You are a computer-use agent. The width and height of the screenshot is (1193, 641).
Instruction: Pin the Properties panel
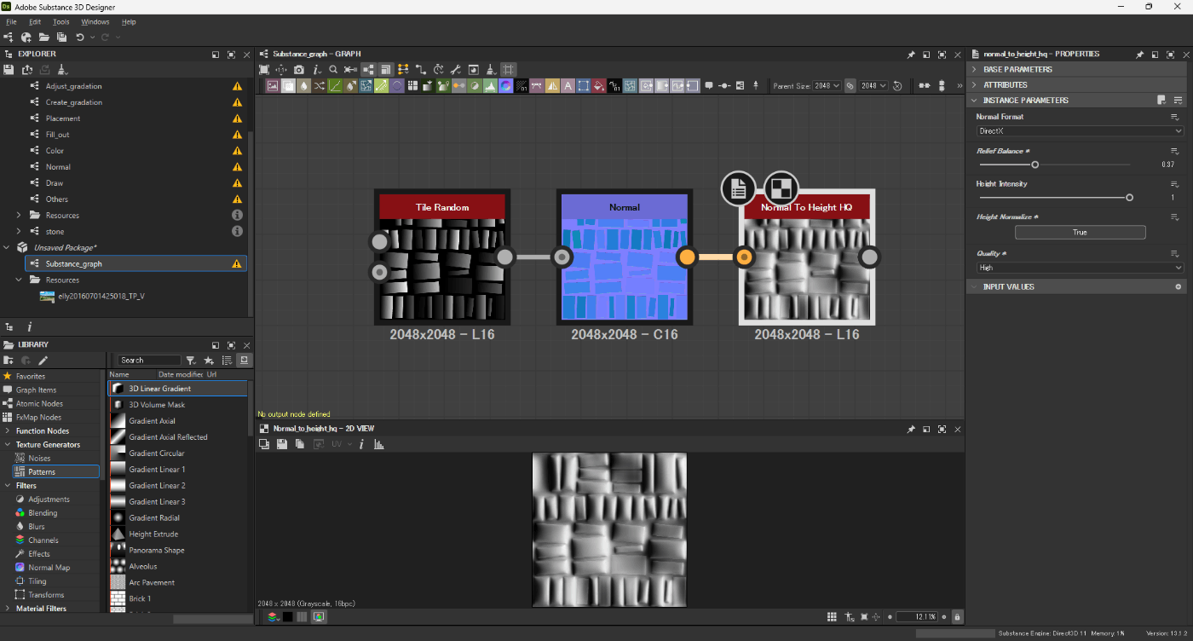click(1139, 54)
